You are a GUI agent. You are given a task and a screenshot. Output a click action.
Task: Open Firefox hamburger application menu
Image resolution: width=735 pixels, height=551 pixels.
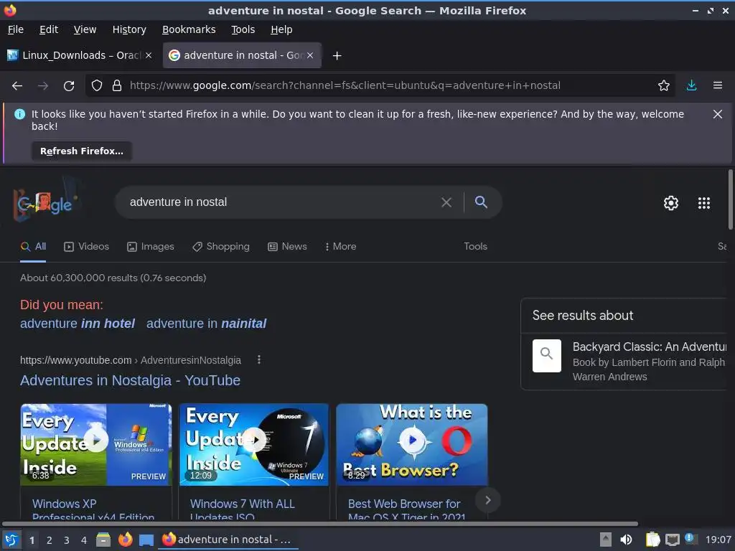(718, 85)
